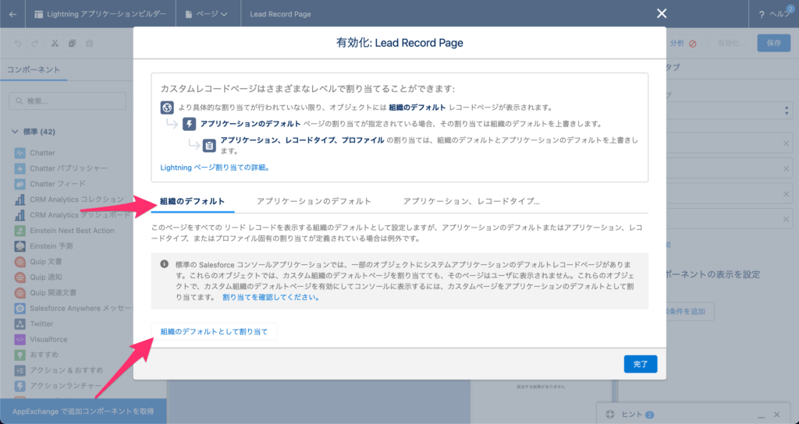The width and height of the screenshot is (799, 424).
Task: Select the コンポーネント tab
Action: coord(34,69)
